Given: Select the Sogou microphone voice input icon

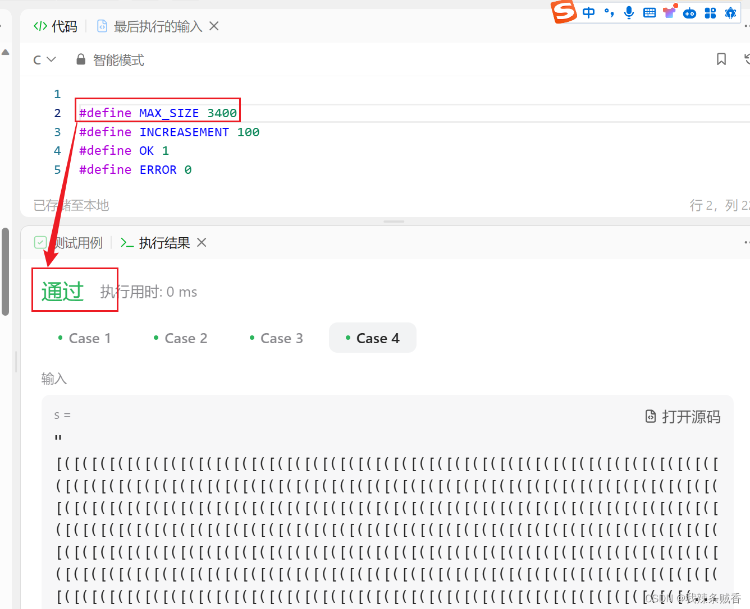Looking at the screenshot, I should 629,12.
